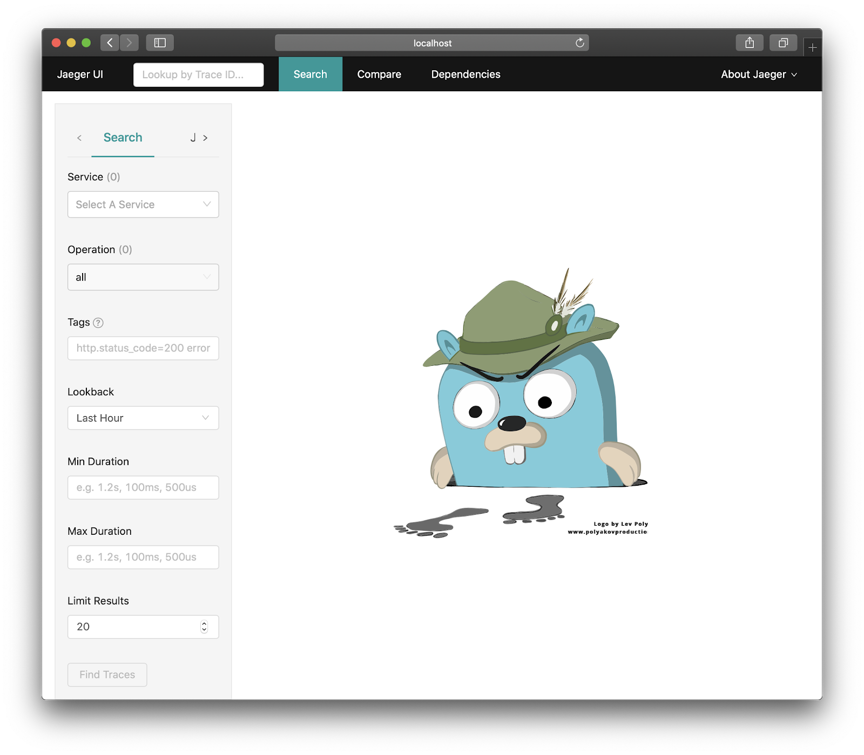
Task: Expand the About Jaeger dropdown
Action: coord(759,74)
